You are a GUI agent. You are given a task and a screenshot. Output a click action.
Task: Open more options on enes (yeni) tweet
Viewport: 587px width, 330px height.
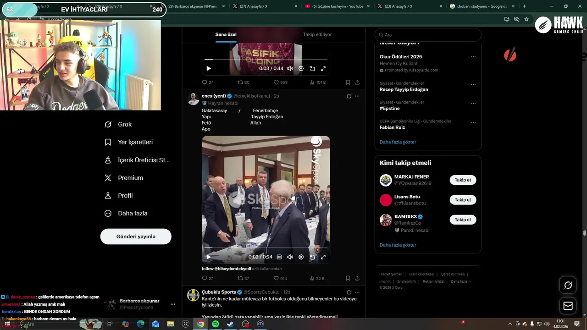(357, 96)
